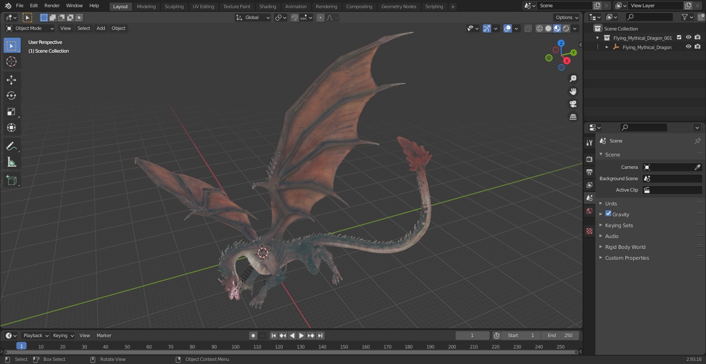Open the File menu
Image resolution: width=706 pixels, height=364 pixels.
pyautogui.click(x=20, y=6)
